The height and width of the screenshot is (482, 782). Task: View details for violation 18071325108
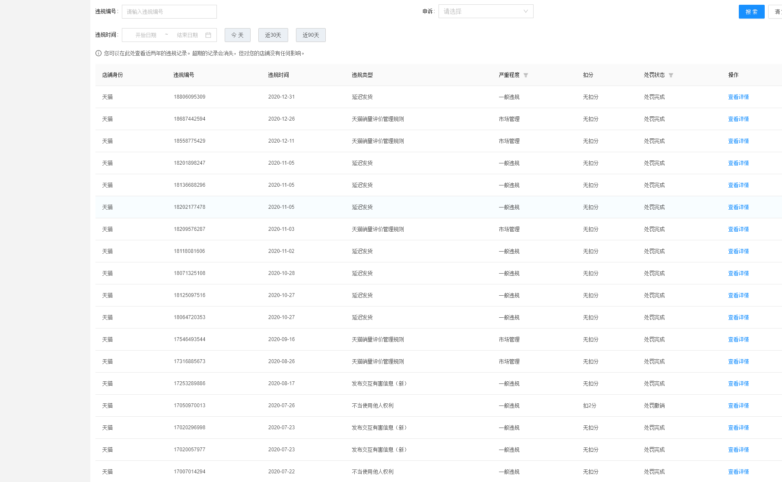click(738, 273)
